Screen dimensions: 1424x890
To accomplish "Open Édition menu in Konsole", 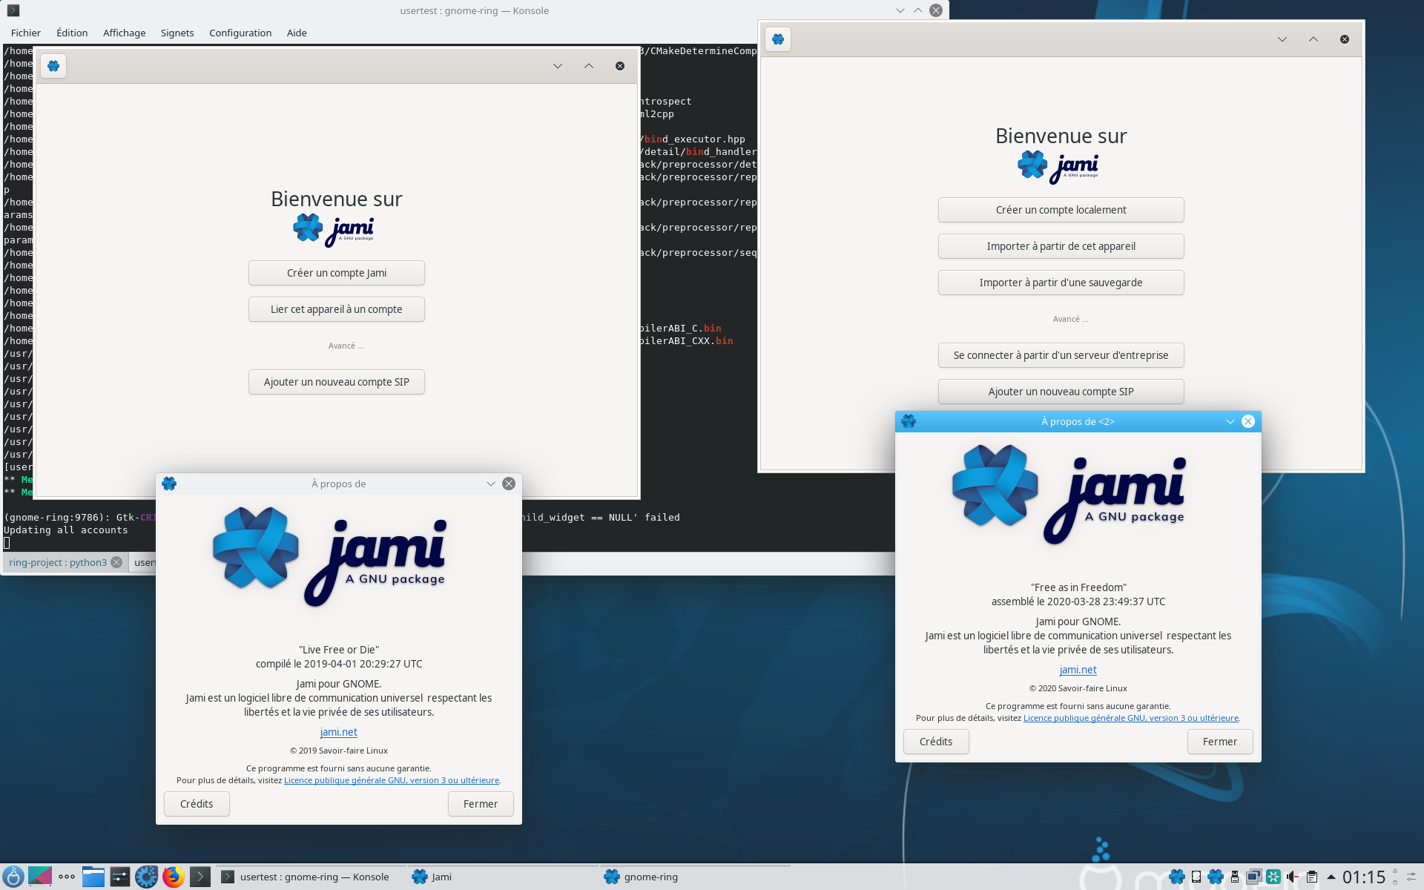I will tap(72, 33).
